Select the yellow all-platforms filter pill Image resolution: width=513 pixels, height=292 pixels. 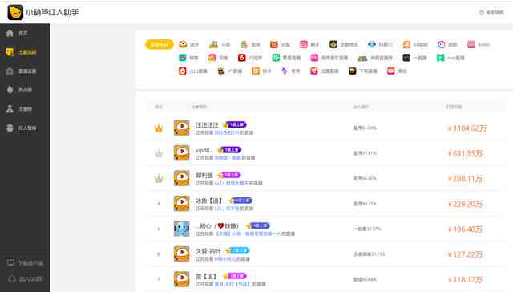[x=159, y=44]
